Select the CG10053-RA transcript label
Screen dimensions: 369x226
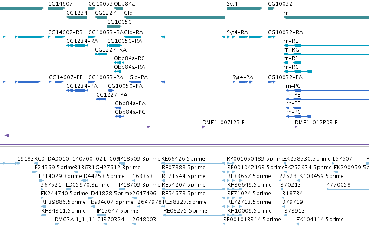click(106, 32)
